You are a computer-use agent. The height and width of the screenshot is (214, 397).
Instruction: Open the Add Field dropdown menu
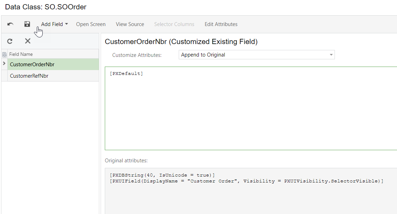point(54,24)
